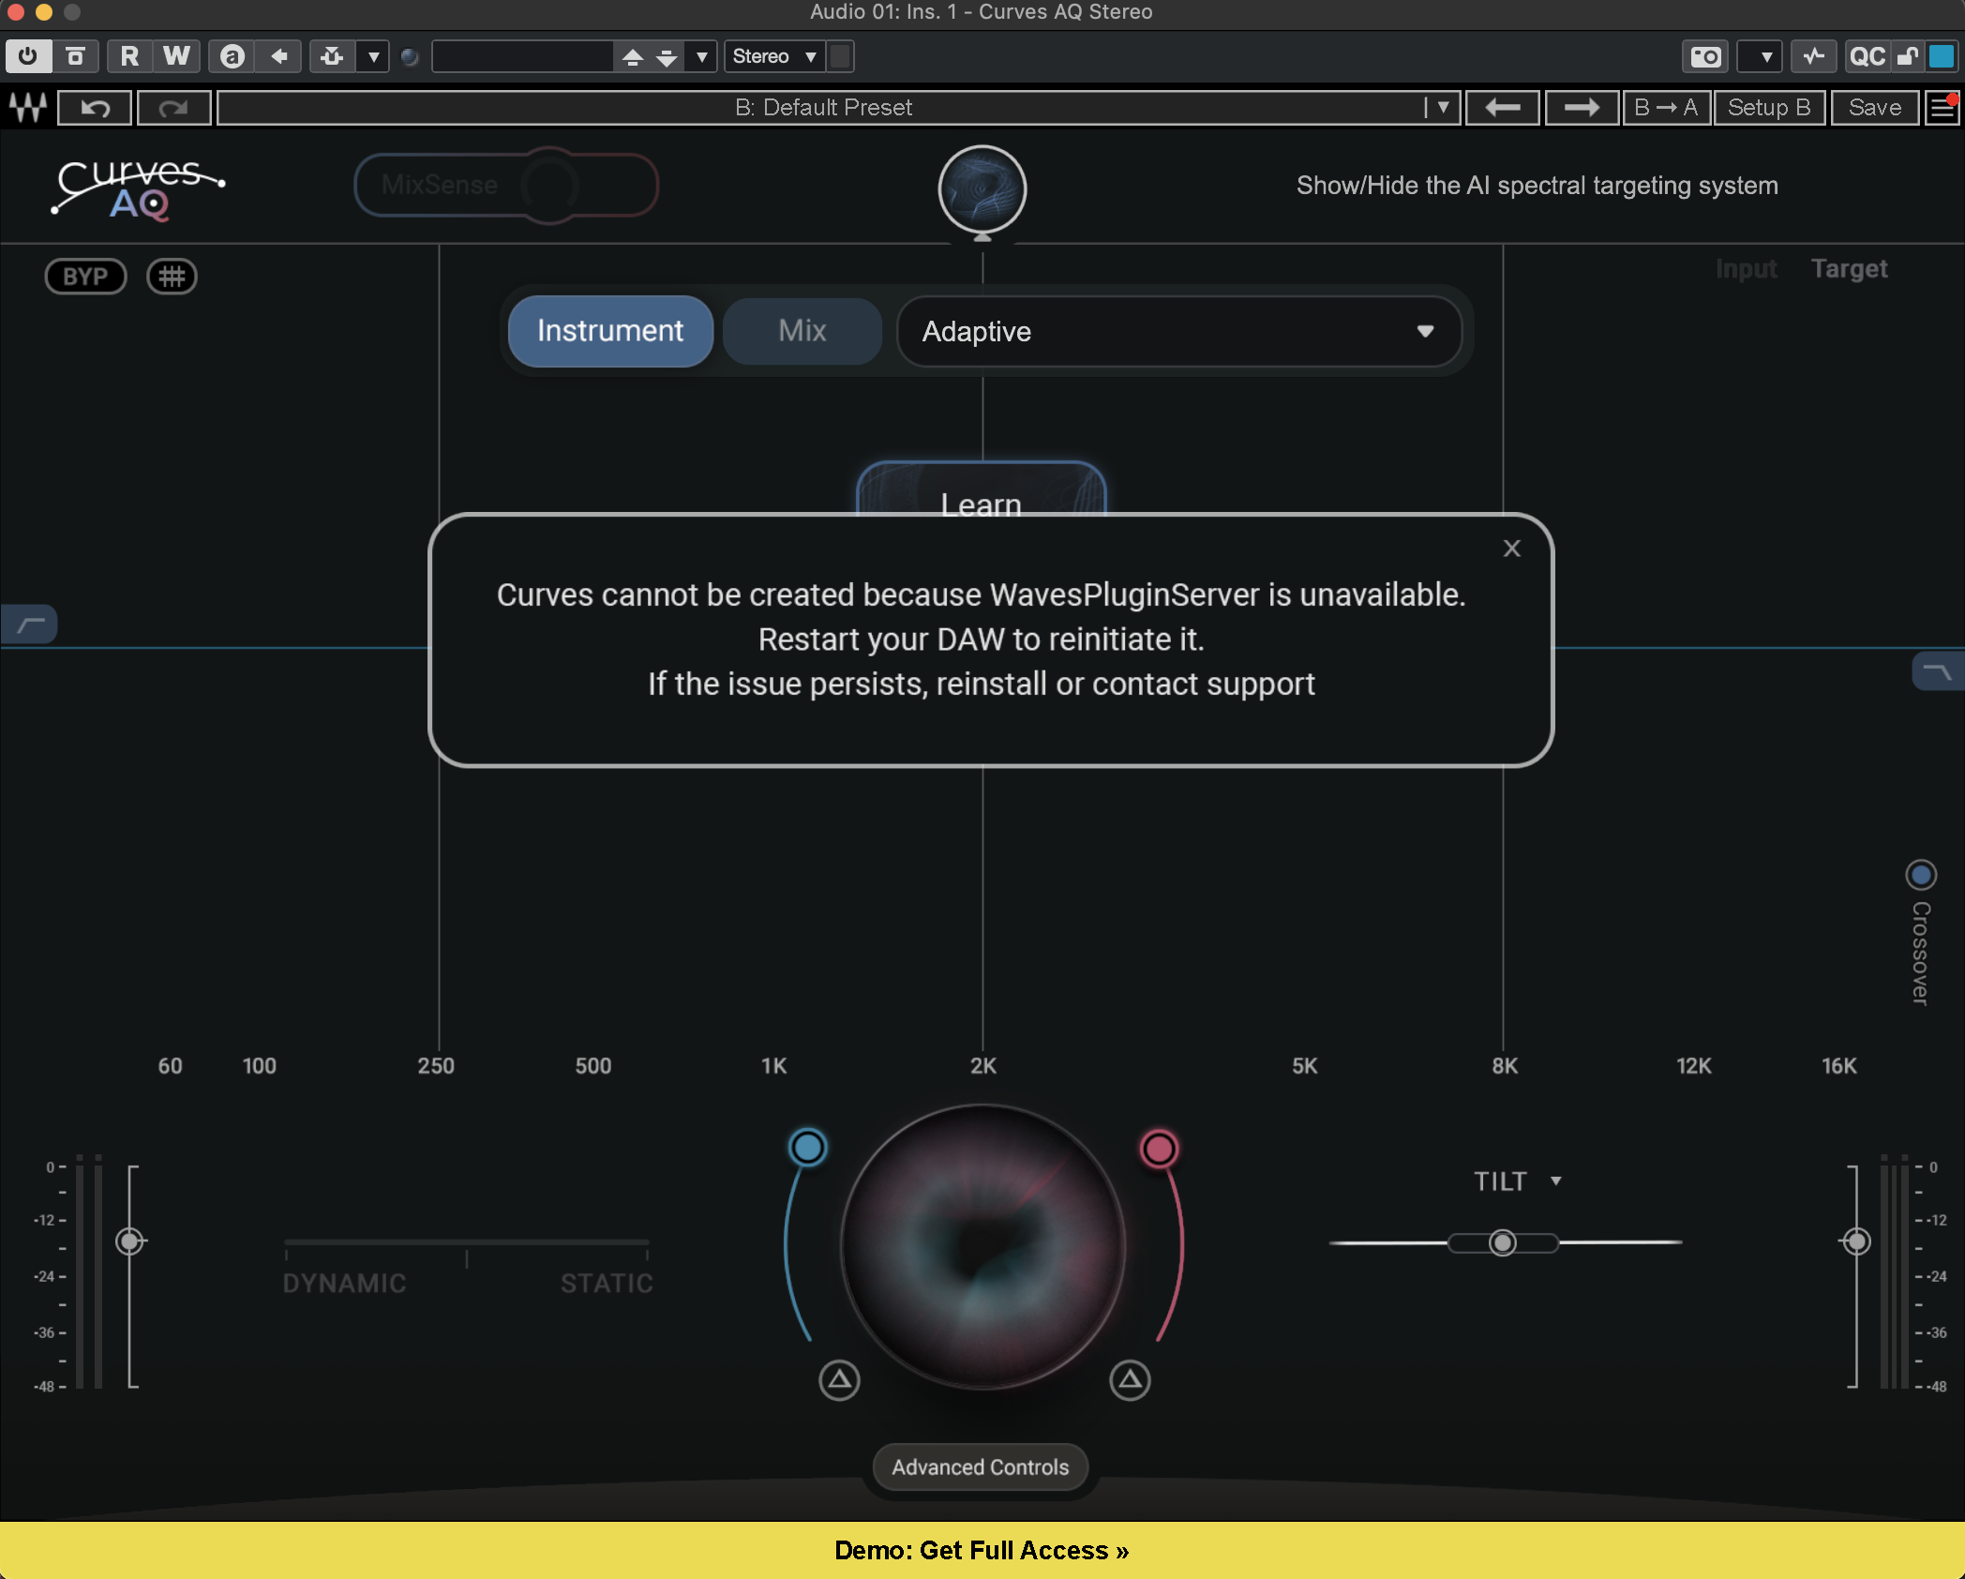
Task: Click the Demo: Get Full Access link
Action: click(x=982, y=1550)
